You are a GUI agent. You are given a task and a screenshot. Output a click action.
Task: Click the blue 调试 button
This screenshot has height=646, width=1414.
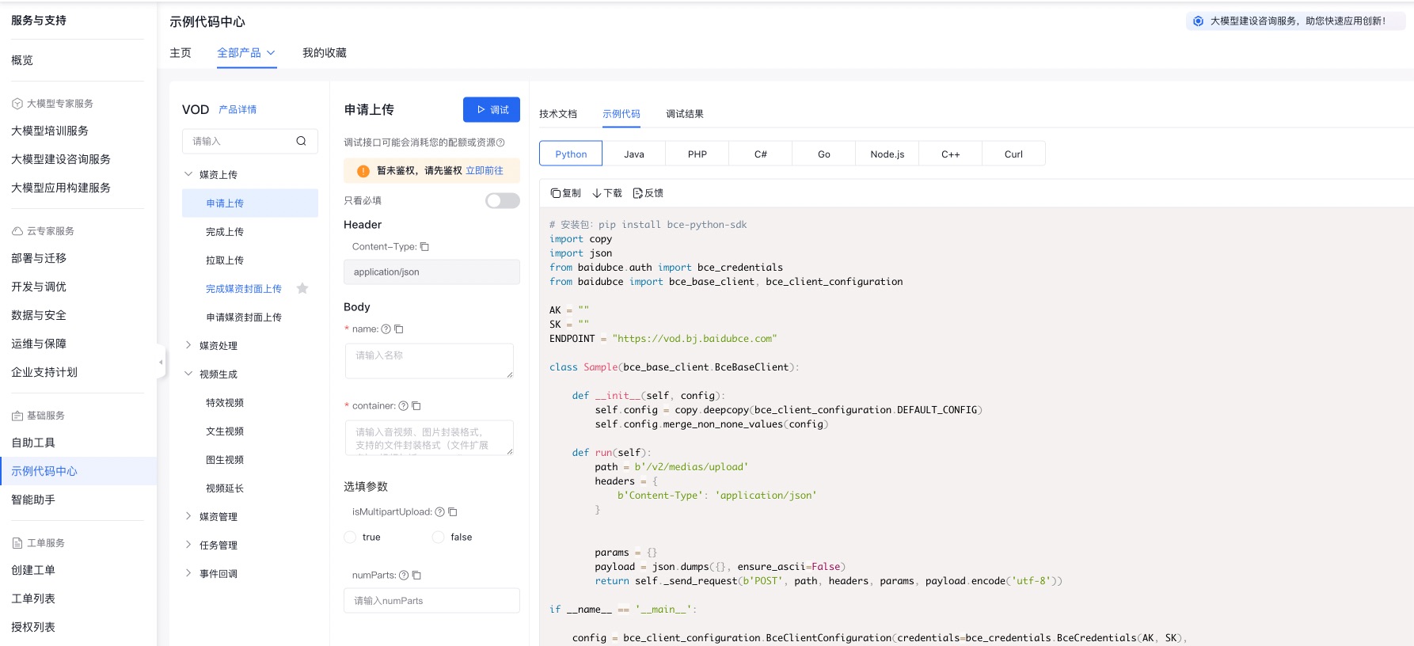(491, 110)
